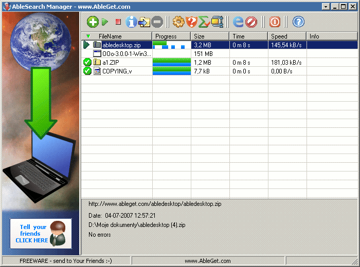Click the No errors status text
Viewport: 360px width, 267px height.
click(100, 235)
